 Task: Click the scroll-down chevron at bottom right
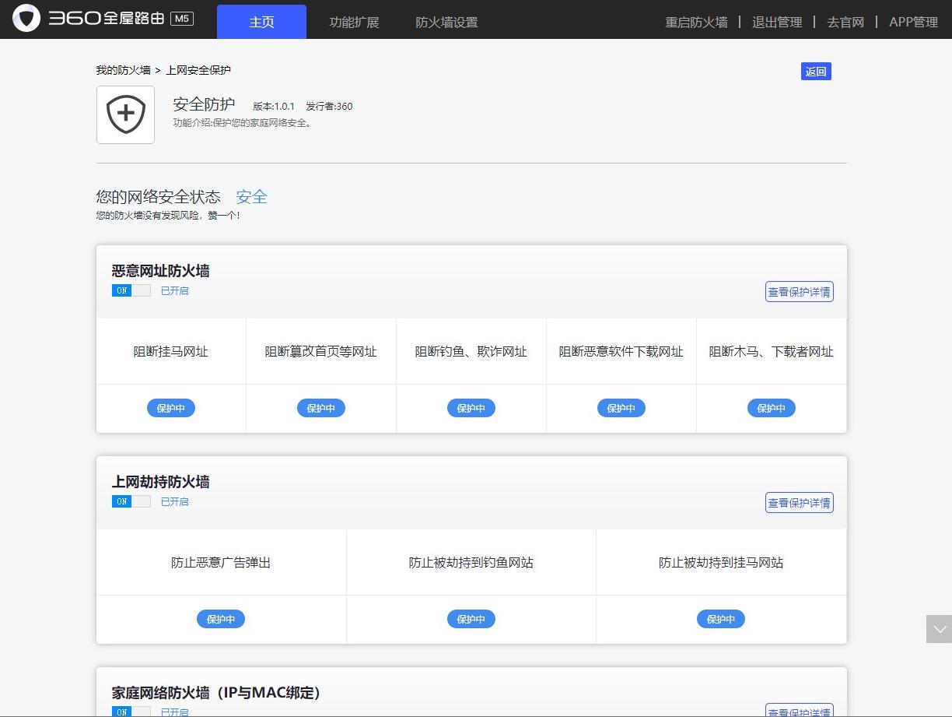click(x=940, y=629)
